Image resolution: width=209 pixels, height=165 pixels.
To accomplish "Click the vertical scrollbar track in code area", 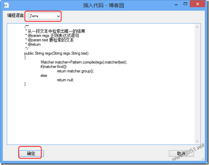I will pyautogui.click(x=197, y=84).
